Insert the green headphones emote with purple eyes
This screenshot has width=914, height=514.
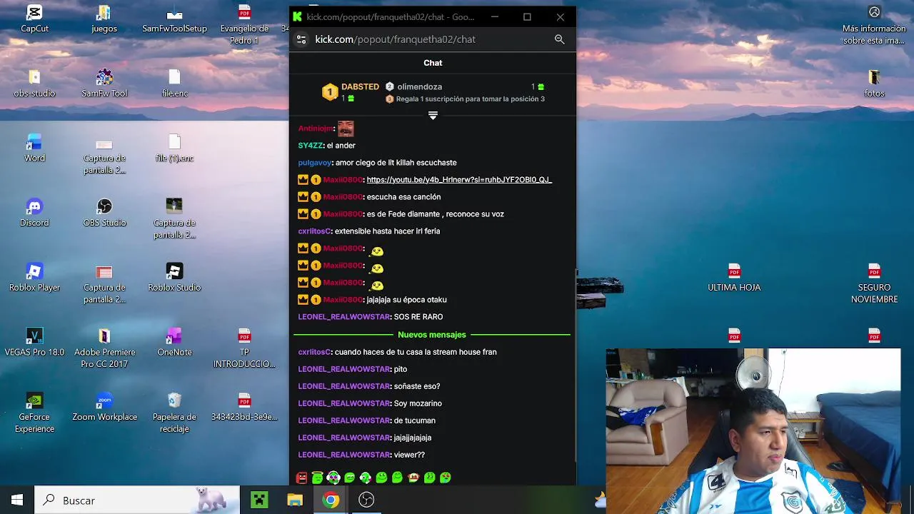pyautogui.click(x=333, y=478)
